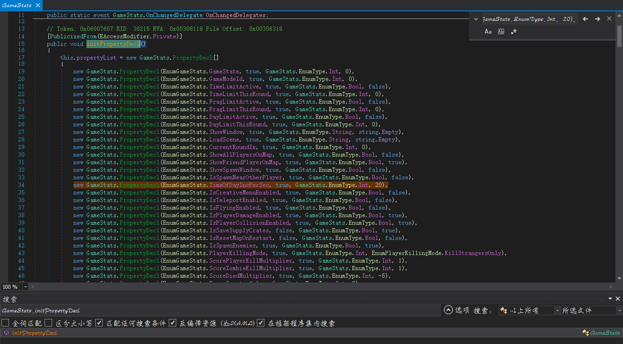Click GameStats class link in result row

pyautogui.click(x=605, y=333)
